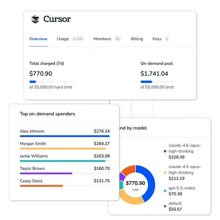Click the claude-4.5-opus-high-thinking label
The height and width of the screenshot is (220, 220).
pos(185,170)
